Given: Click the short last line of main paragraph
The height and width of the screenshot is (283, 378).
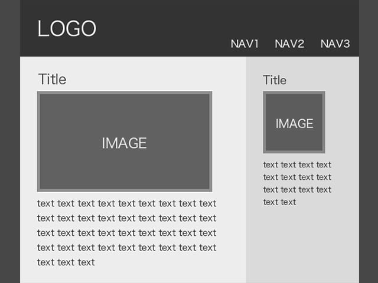Looking at the screenshot, I should (66, 262).
